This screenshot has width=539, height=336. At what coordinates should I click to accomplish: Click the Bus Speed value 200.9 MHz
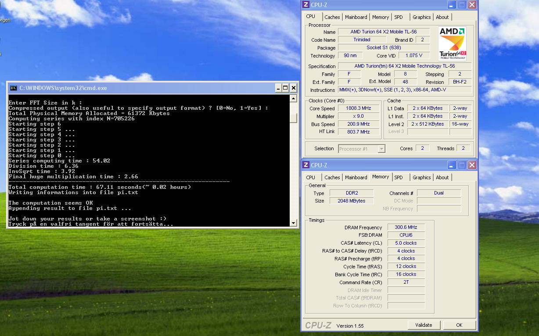(359, 124)
